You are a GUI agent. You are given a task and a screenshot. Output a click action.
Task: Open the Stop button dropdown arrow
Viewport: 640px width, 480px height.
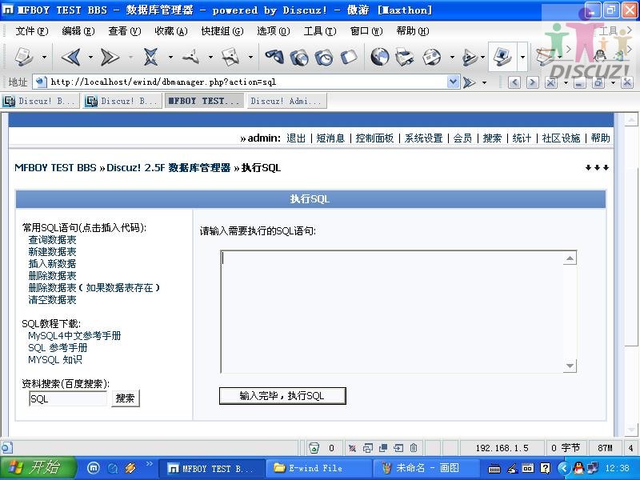(x=170, y=57)
